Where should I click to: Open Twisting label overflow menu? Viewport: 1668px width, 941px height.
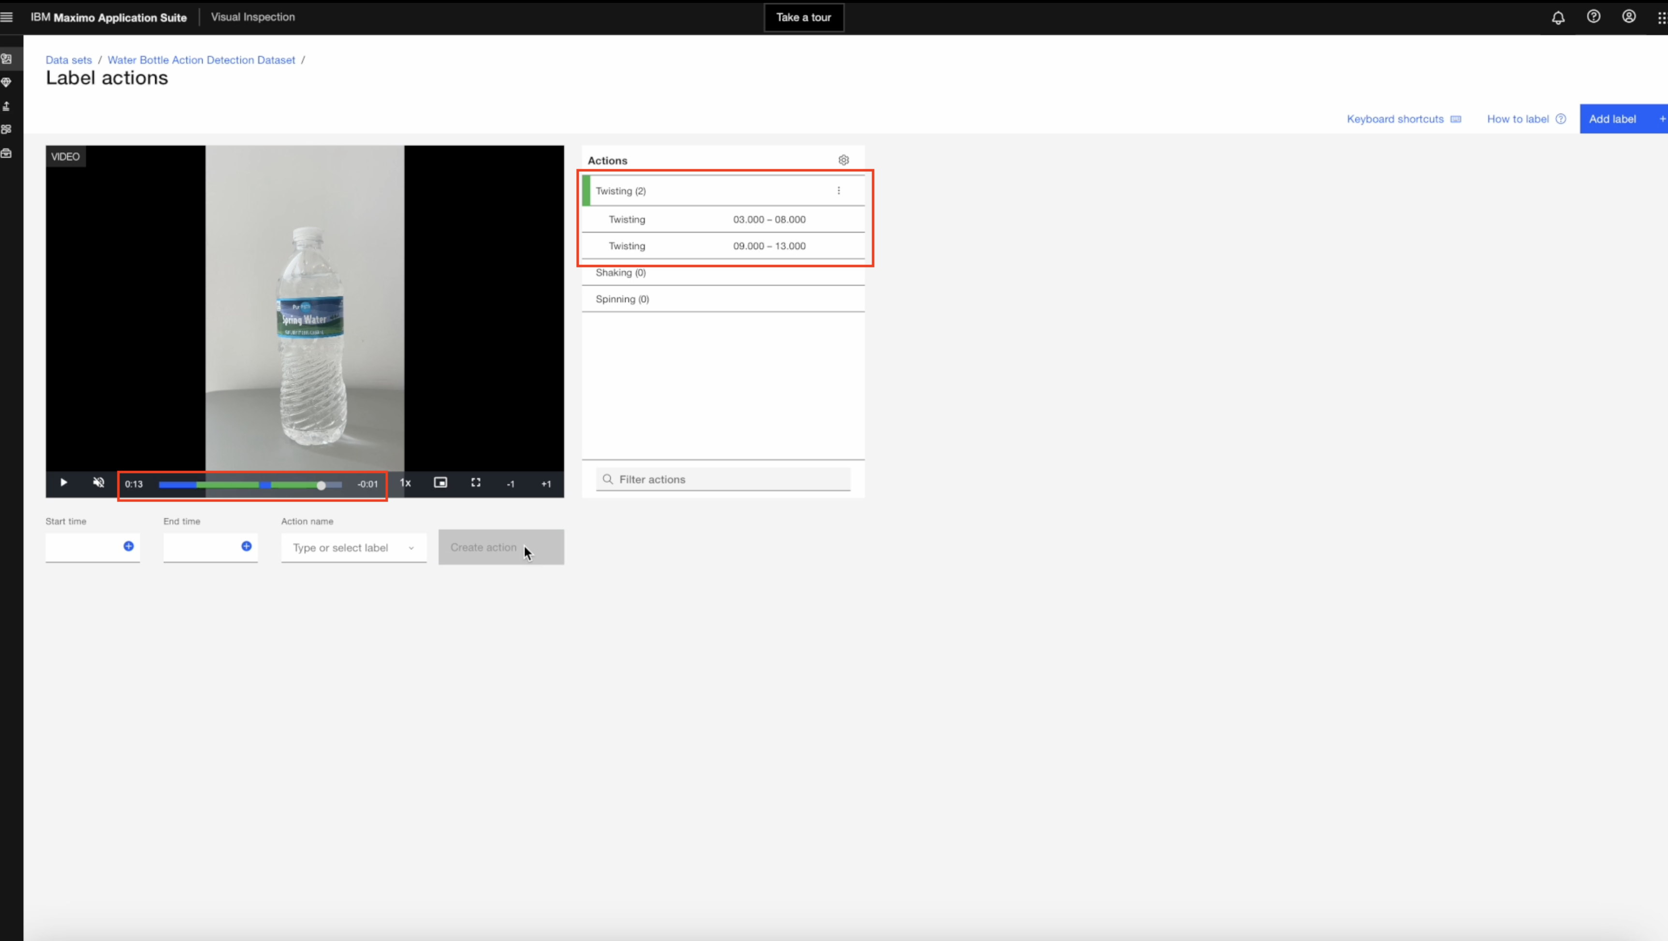pos(838,191)
